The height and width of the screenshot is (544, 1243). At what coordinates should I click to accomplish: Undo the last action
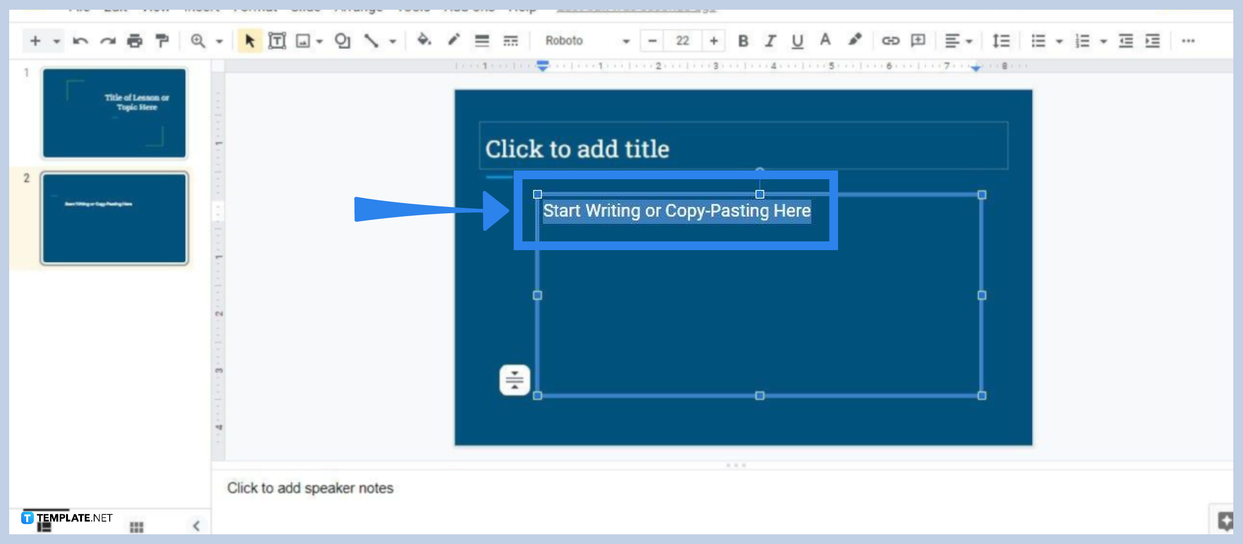(x=81, y=41)
